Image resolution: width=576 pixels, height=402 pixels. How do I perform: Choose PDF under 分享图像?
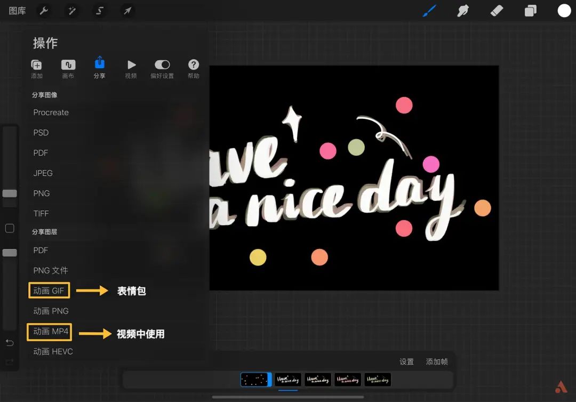tap(41, 152)
